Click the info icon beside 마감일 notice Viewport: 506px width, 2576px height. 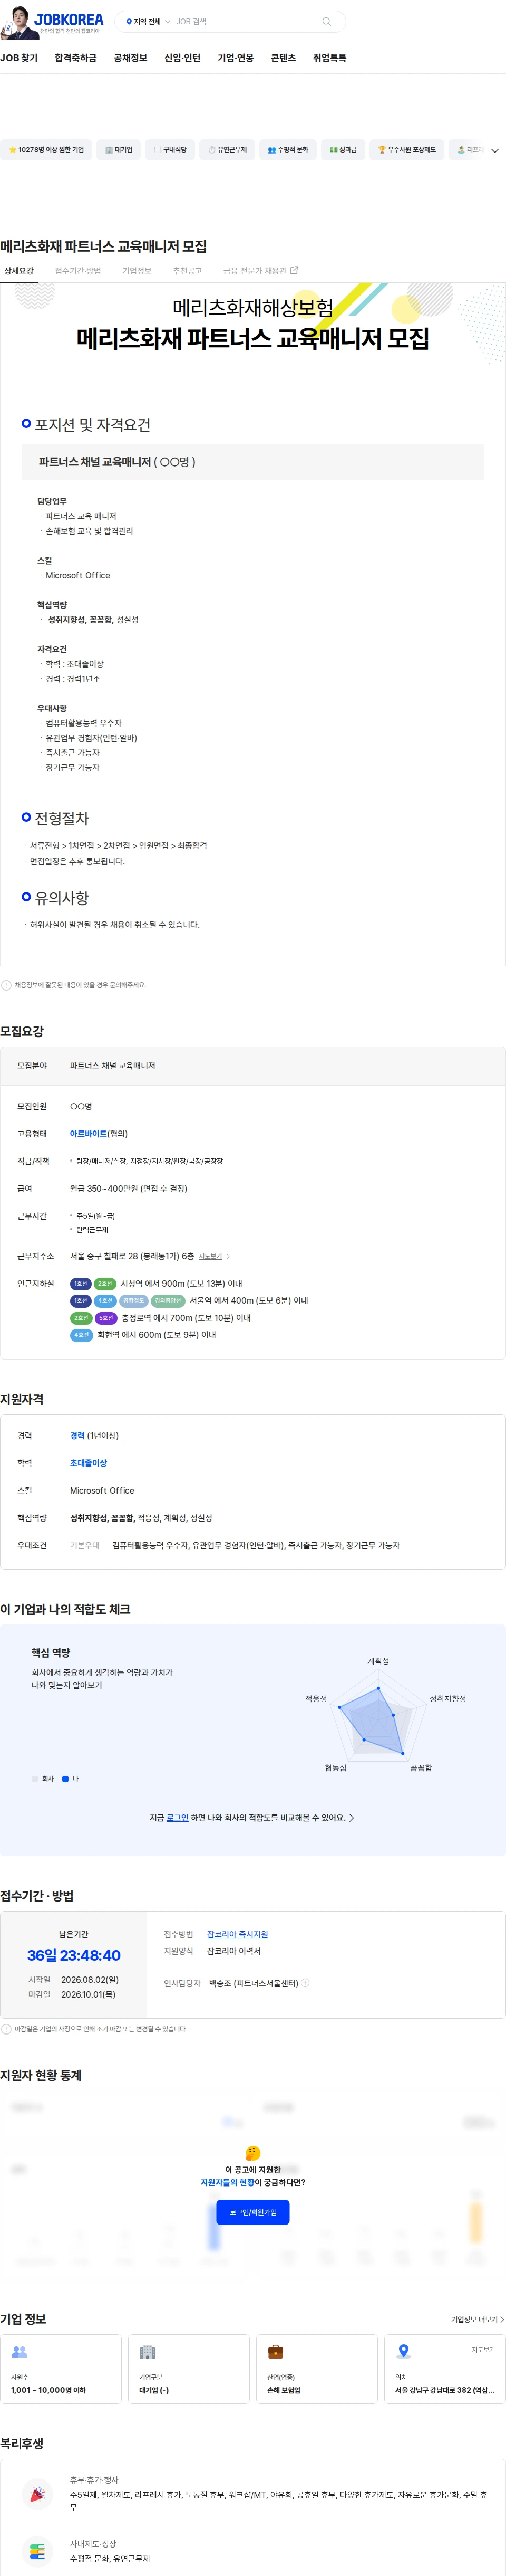6,2029
